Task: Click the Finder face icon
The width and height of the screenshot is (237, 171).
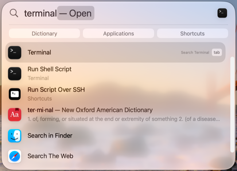Action: click(15, 136)
